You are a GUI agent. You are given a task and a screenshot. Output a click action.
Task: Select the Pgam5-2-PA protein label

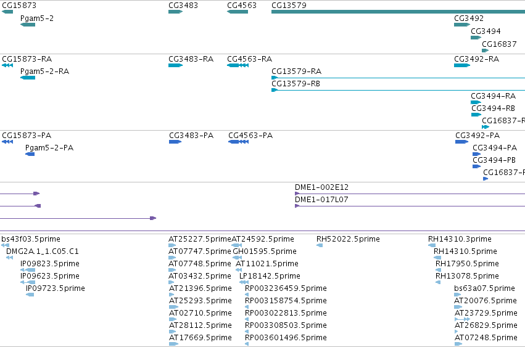tap(49, 147)
